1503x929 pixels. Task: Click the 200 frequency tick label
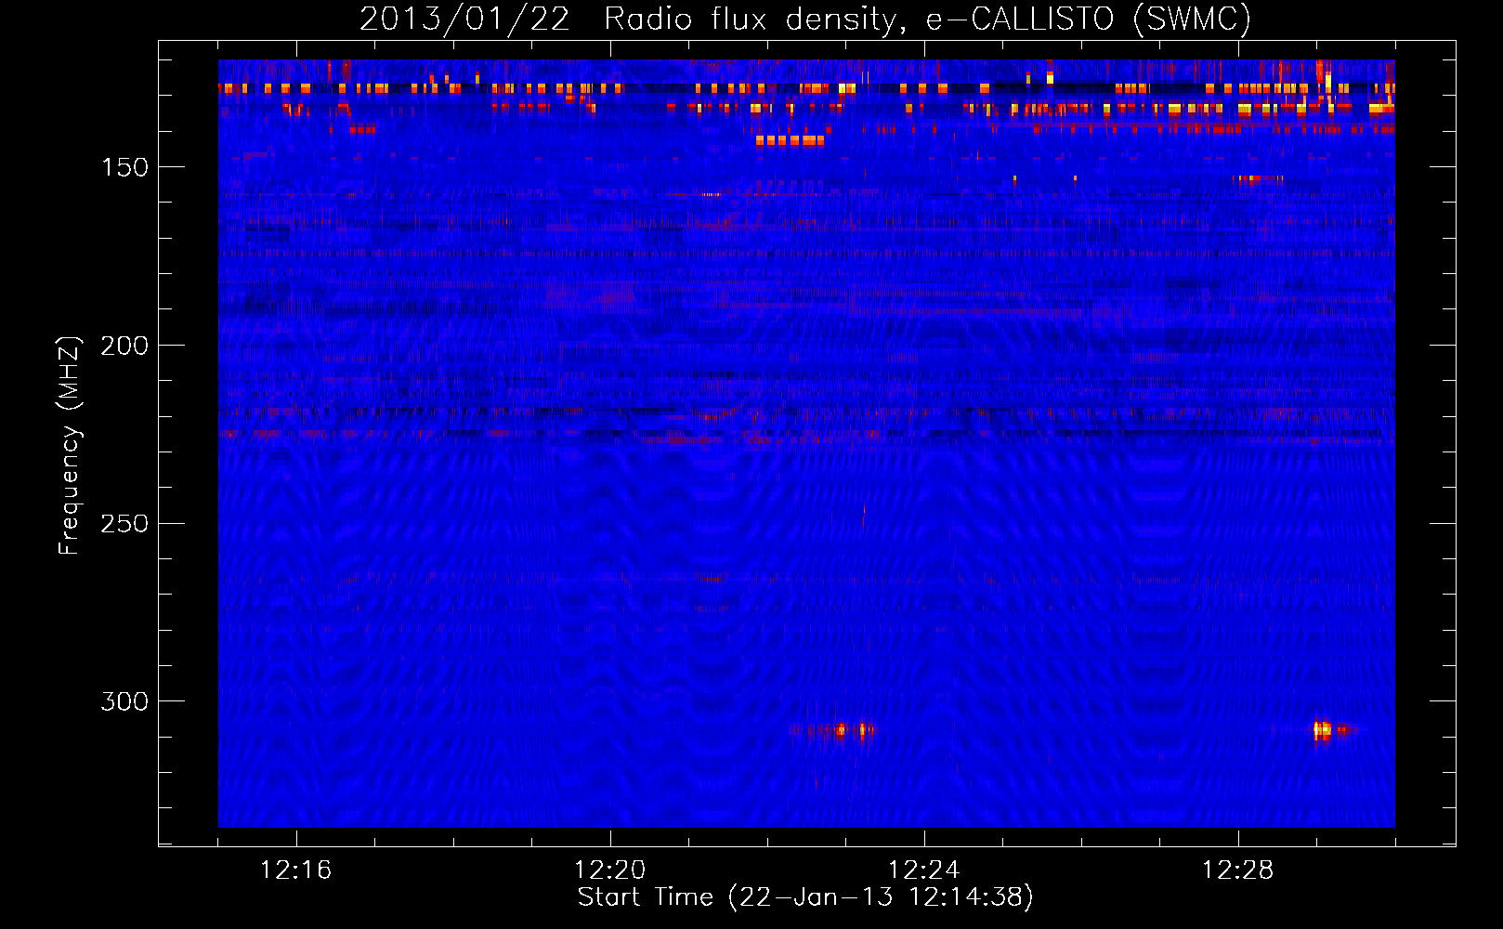[124, 346]
